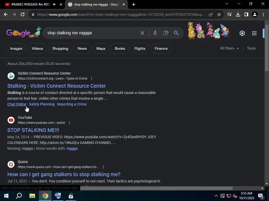Open Google Lens image search
Viewport: 269px width, 201px height.
pyautogui.click(x=165, y=33)
